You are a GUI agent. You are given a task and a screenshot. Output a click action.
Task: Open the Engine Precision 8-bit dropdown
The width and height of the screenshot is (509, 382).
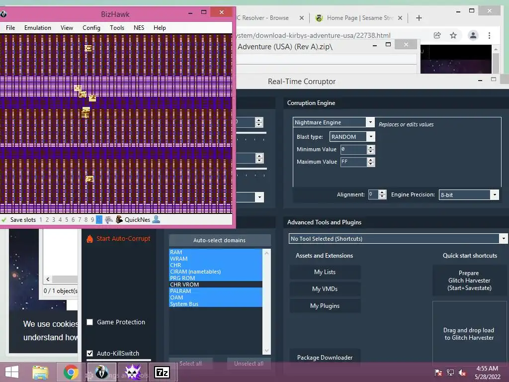pos(495,195)
